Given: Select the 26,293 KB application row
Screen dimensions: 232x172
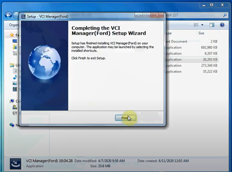Looking at the screenshot, I should (192, 59).
